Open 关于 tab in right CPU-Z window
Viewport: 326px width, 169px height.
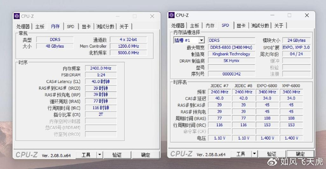(x=279, y=26)
